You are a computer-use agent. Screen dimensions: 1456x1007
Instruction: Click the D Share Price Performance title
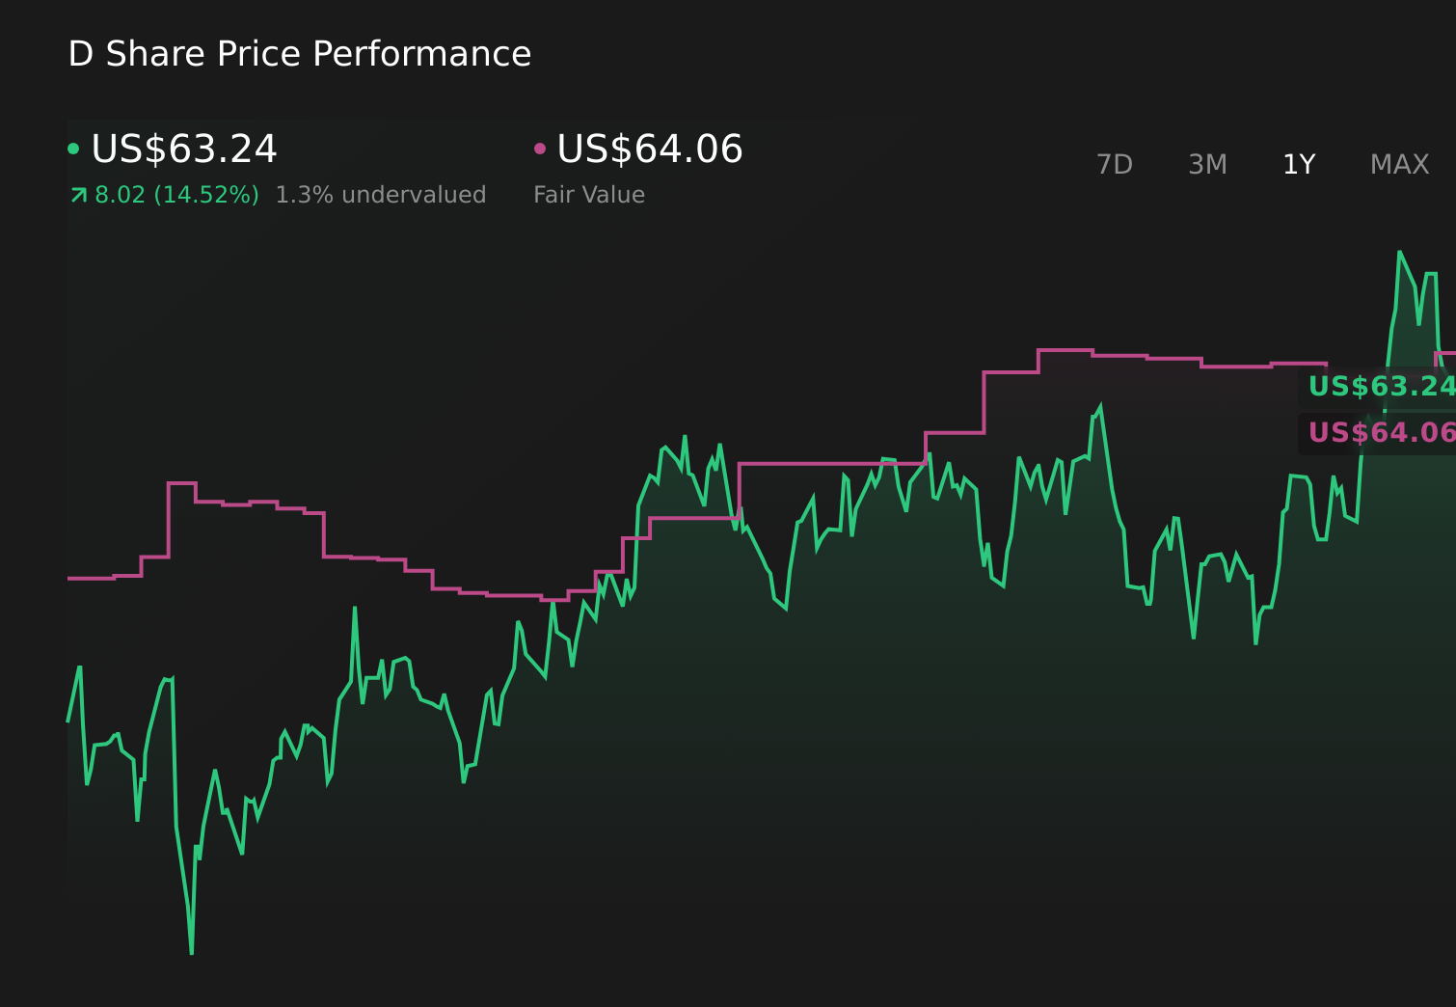(x=299, y=54)
